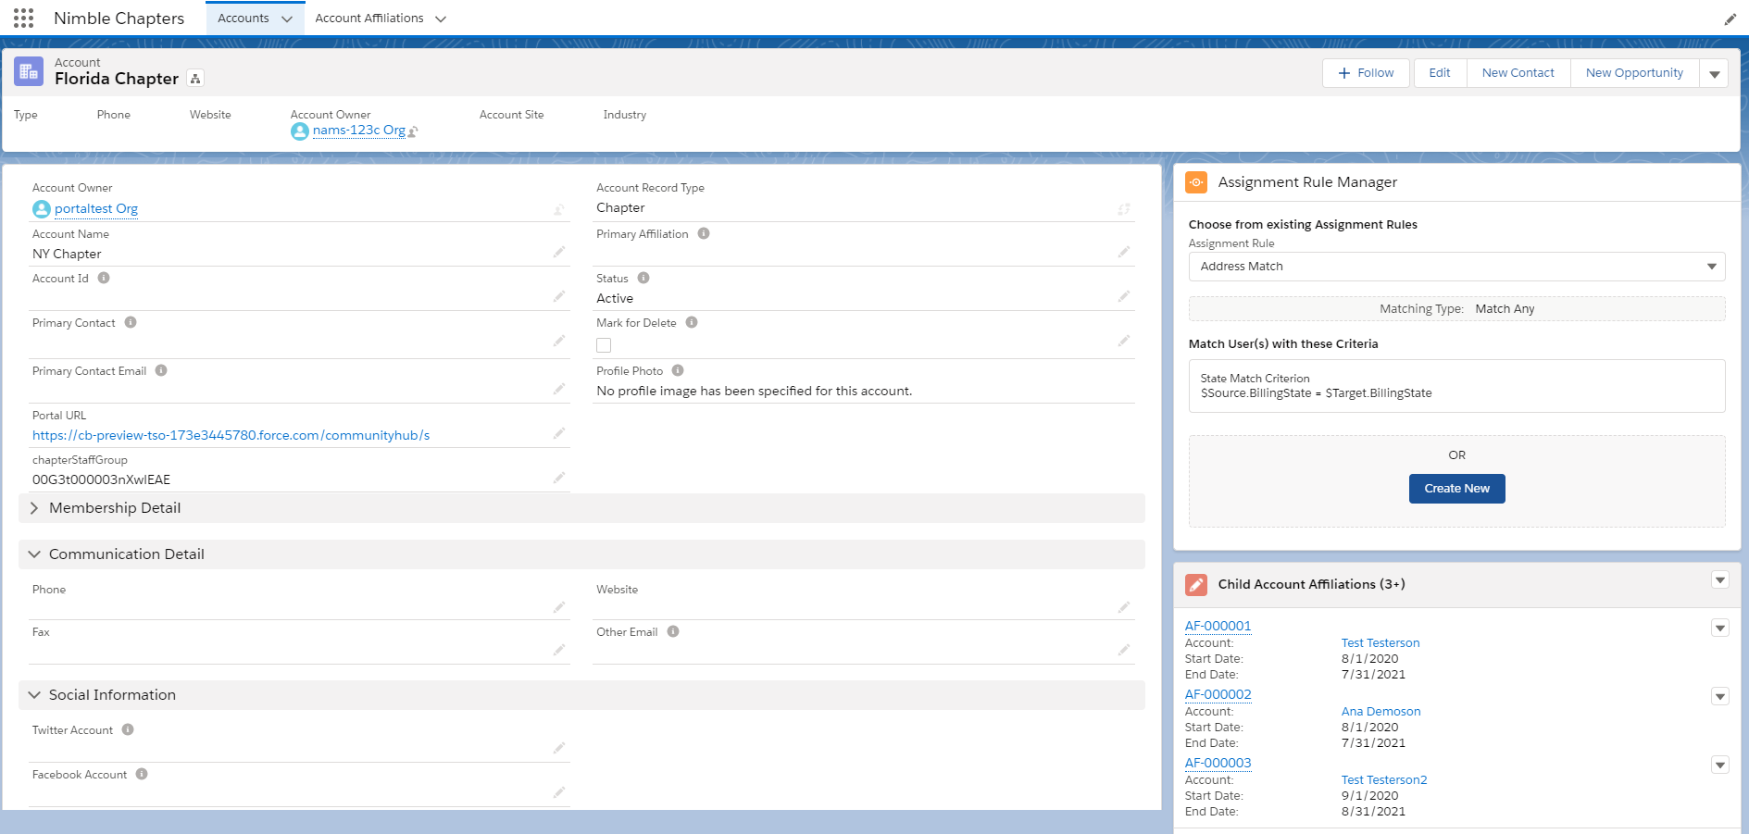
Task: Click the info icon next to Primary Affiliation
Action: click(704, 234)
